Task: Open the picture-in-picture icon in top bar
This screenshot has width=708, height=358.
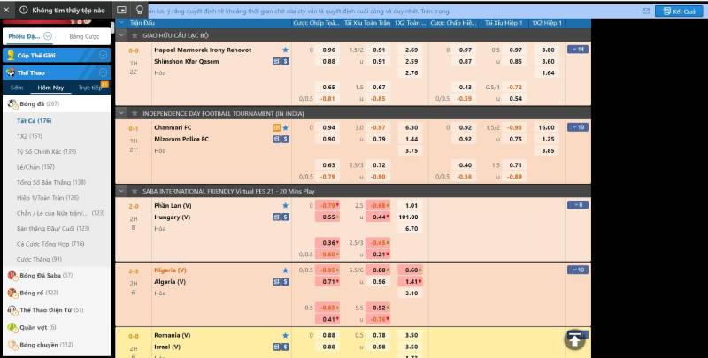Action: [122, 11]
